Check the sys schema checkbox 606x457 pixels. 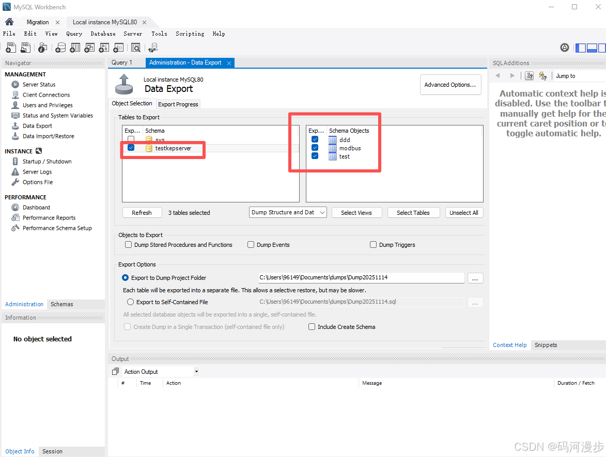coord(131,139)
